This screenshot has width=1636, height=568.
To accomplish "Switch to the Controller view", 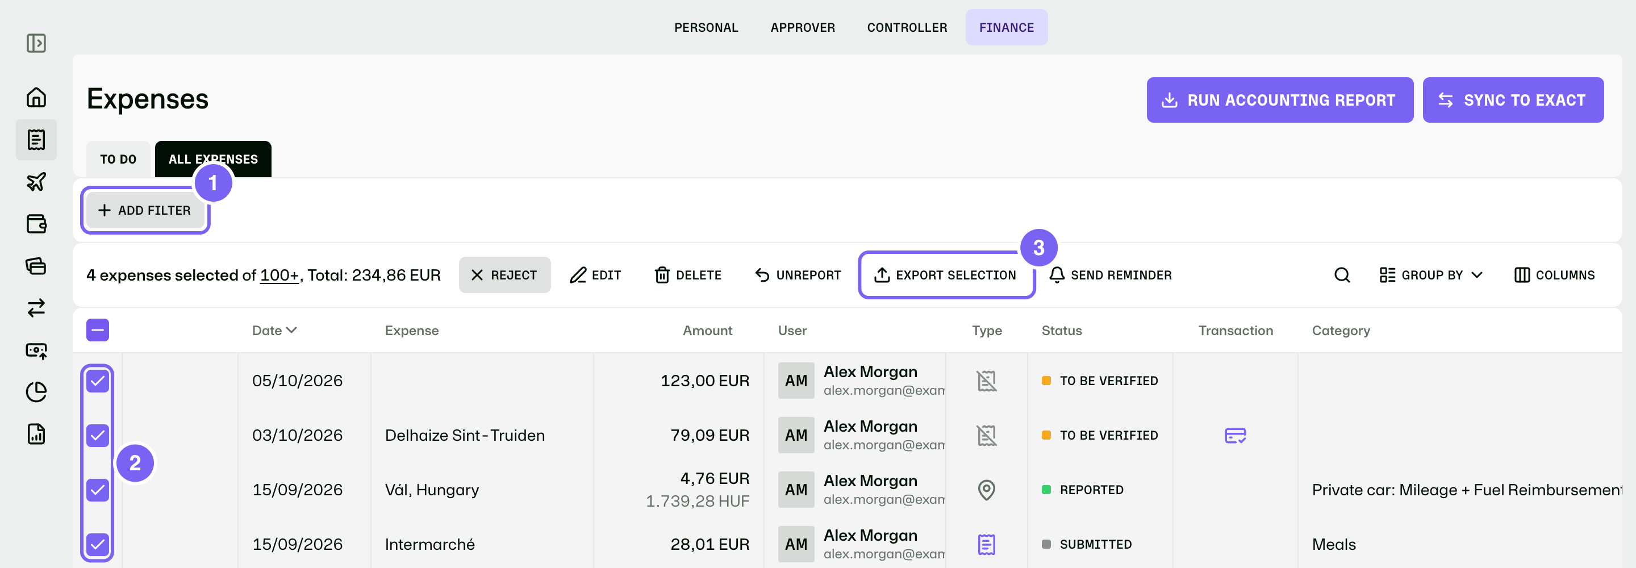I will [907, 27].
